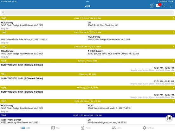This screenshot has width=175, height=131.
Task: Switch to the Map tab
Action: point(55,128)
